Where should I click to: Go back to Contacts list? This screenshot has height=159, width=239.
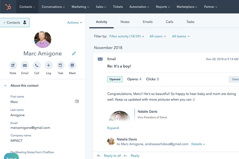coord(15,23)
